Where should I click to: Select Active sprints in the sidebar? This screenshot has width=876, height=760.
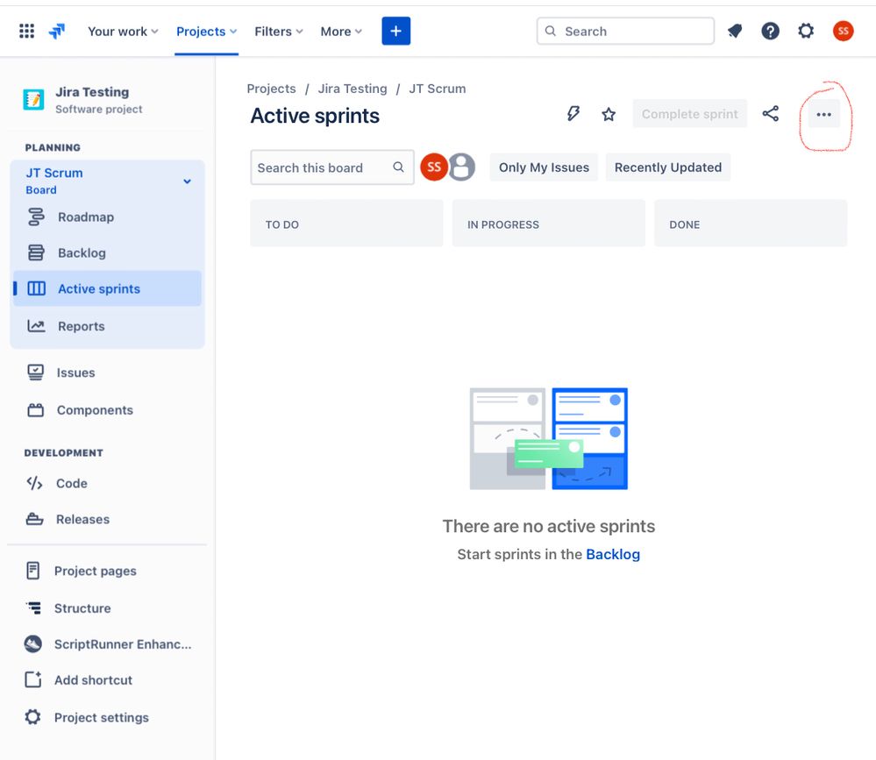(x=107, y=288)
